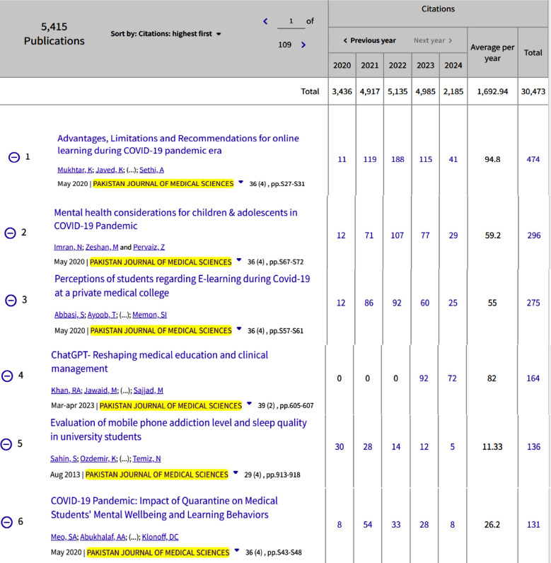Open author Pervaiz, Z profile
Screen dimensions: 551x563
149,247
